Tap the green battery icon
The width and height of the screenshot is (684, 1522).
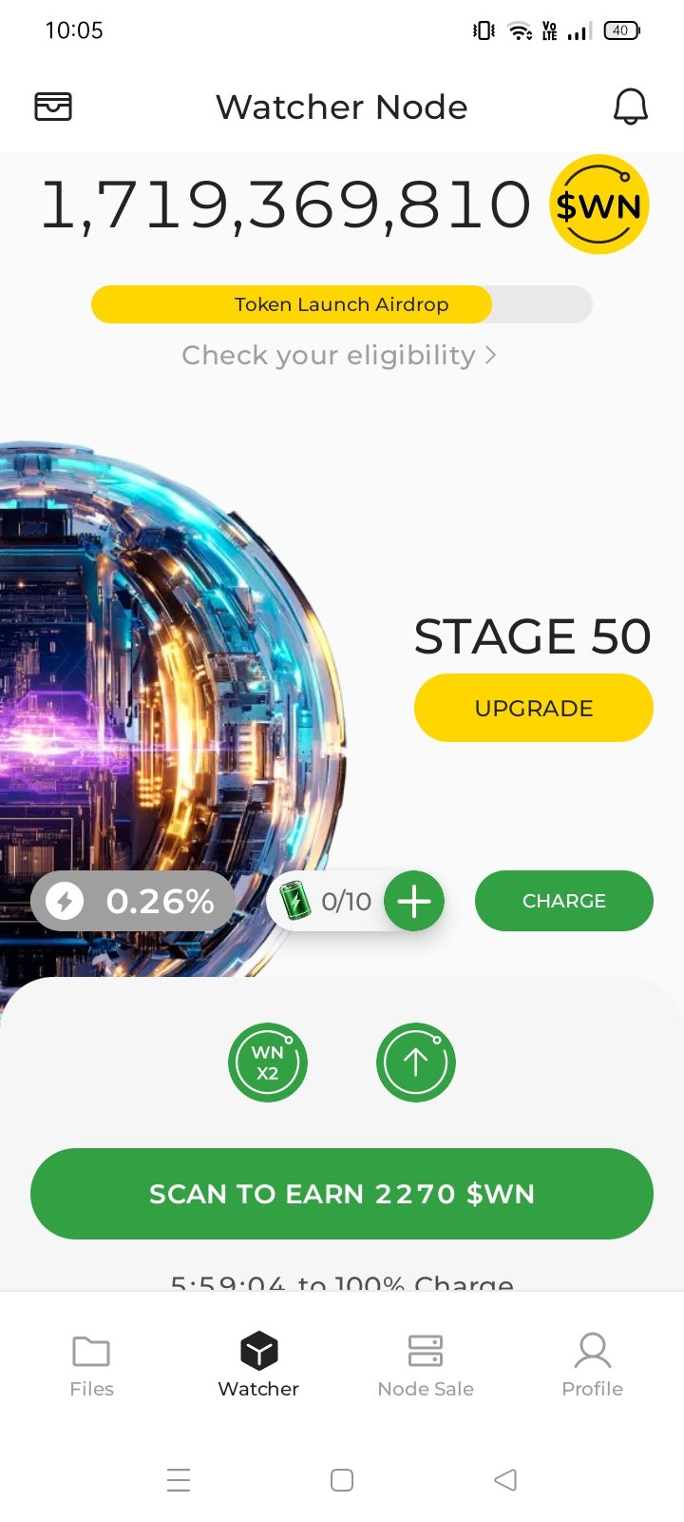tap(294, 900)
